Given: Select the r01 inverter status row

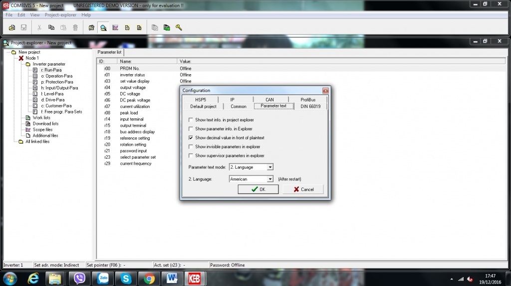Looking at the screenshot, I should [x=300, y=75].
